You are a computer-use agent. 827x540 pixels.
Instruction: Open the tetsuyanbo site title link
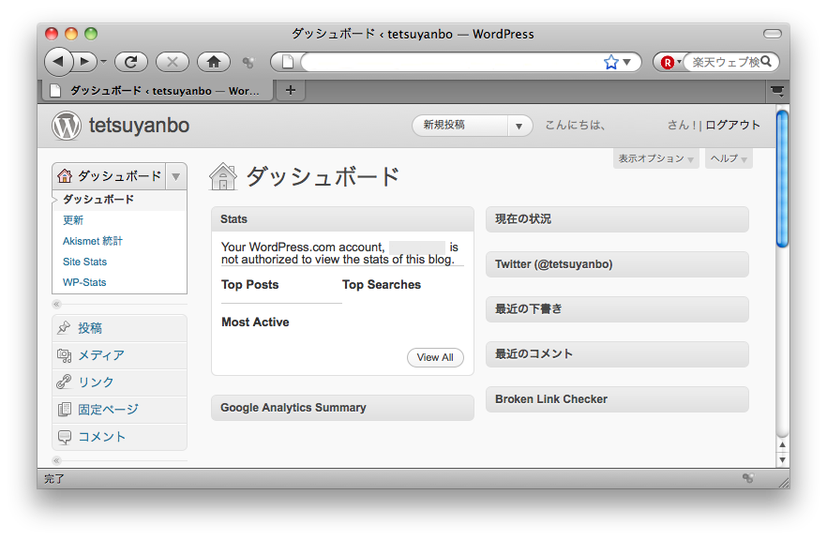pos(139,126)
